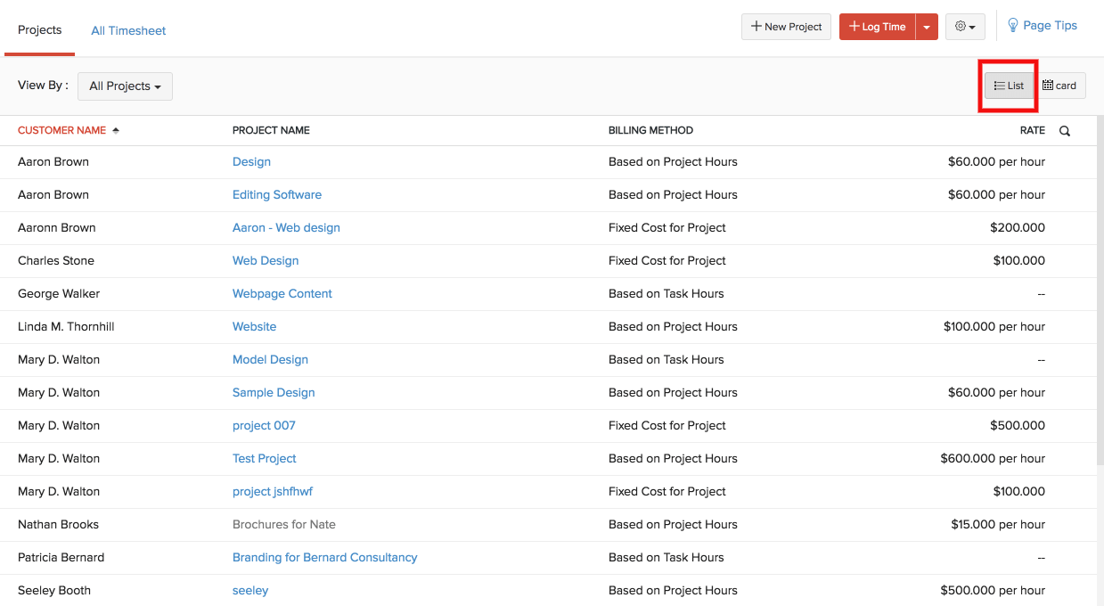Screen dimensions: 1104x606
Task: Open the Webpage Content project link
Action: [x=282, y=293]
